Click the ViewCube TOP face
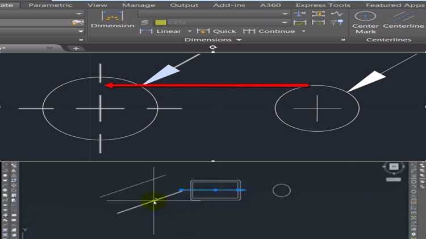Viewport: 426px width, 239px height. click(394, 166)
